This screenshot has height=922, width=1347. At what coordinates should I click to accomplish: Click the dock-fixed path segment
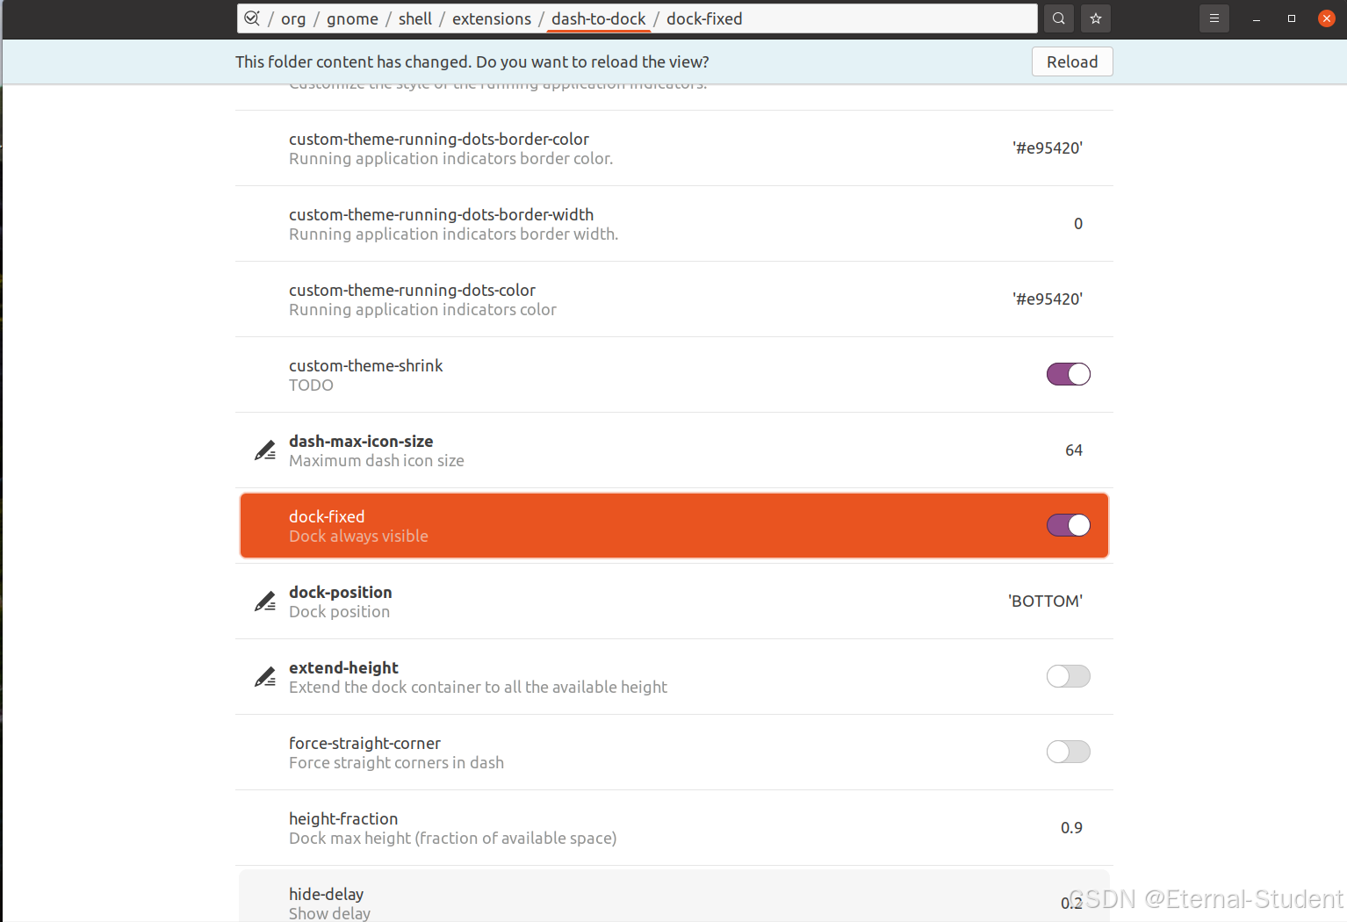tap(704, 18)
